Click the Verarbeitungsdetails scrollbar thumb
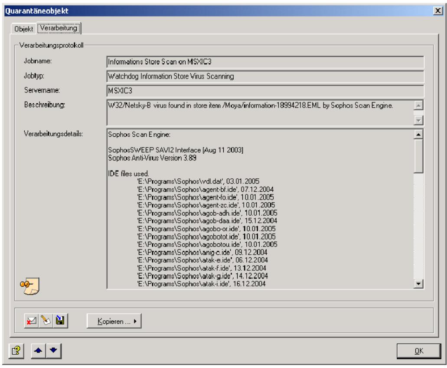 418,156
